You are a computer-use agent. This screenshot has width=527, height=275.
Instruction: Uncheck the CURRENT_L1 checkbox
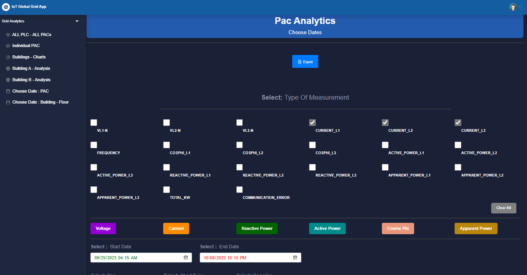(312, 123)
